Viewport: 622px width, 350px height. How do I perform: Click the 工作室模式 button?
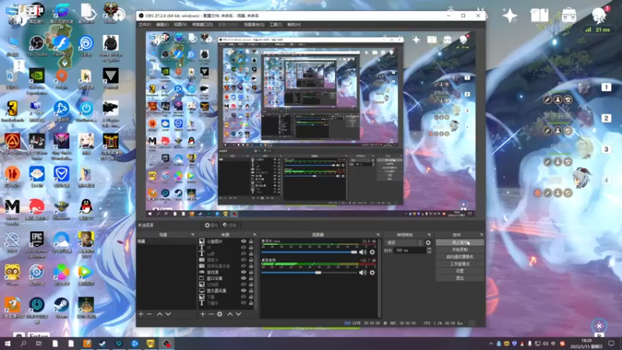tap(460, 264)
